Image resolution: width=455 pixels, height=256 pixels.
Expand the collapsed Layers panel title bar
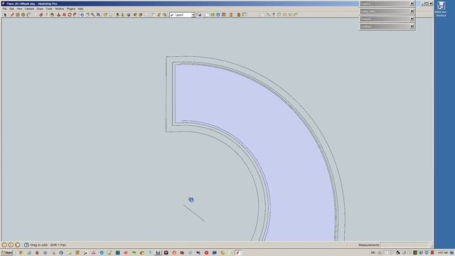coord(385,4)
